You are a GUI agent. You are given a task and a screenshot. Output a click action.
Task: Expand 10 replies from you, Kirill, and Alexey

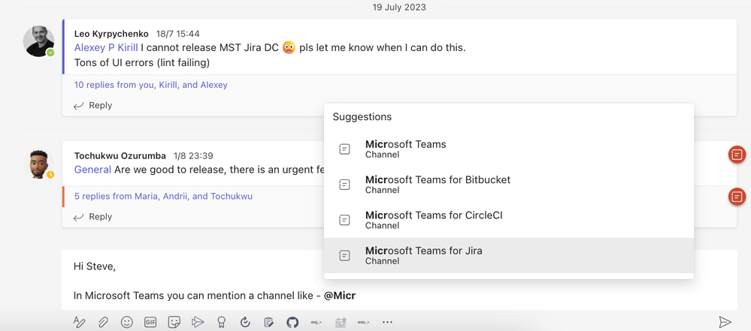pyautogui.click(x=150, y=85)
